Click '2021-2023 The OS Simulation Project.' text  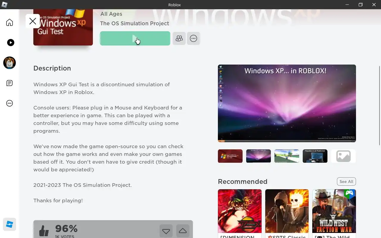coord(82,185)
